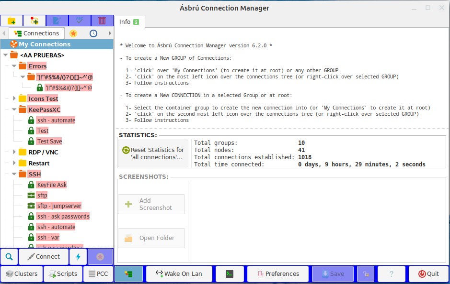Collapse the special-characters folder under Errors
This screenshot has width=450, height=284.
click(23, 76)
